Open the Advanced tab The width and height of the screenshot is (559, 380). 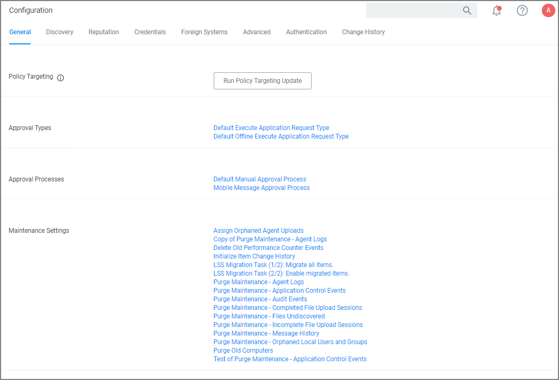256,32
